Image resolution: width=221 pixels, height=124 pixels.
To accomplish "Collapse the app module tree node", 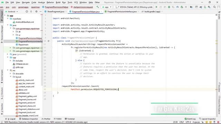I will point(5,15).
